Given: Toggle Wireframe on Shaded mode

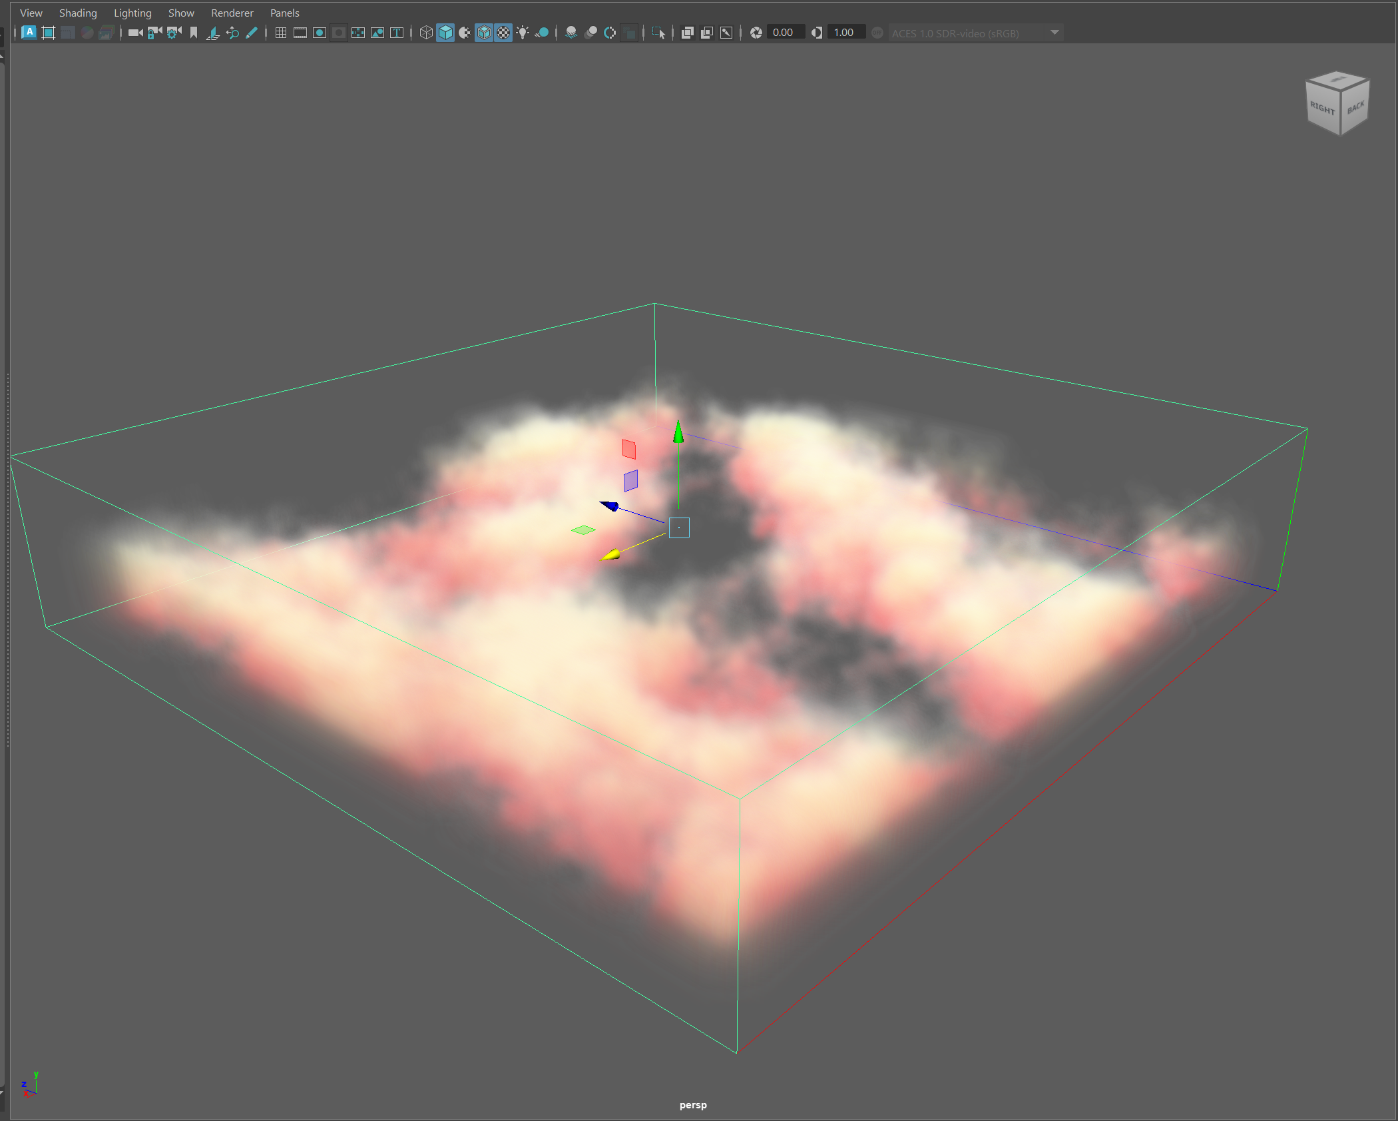Looking at the screenshot, I should point(484,33).
